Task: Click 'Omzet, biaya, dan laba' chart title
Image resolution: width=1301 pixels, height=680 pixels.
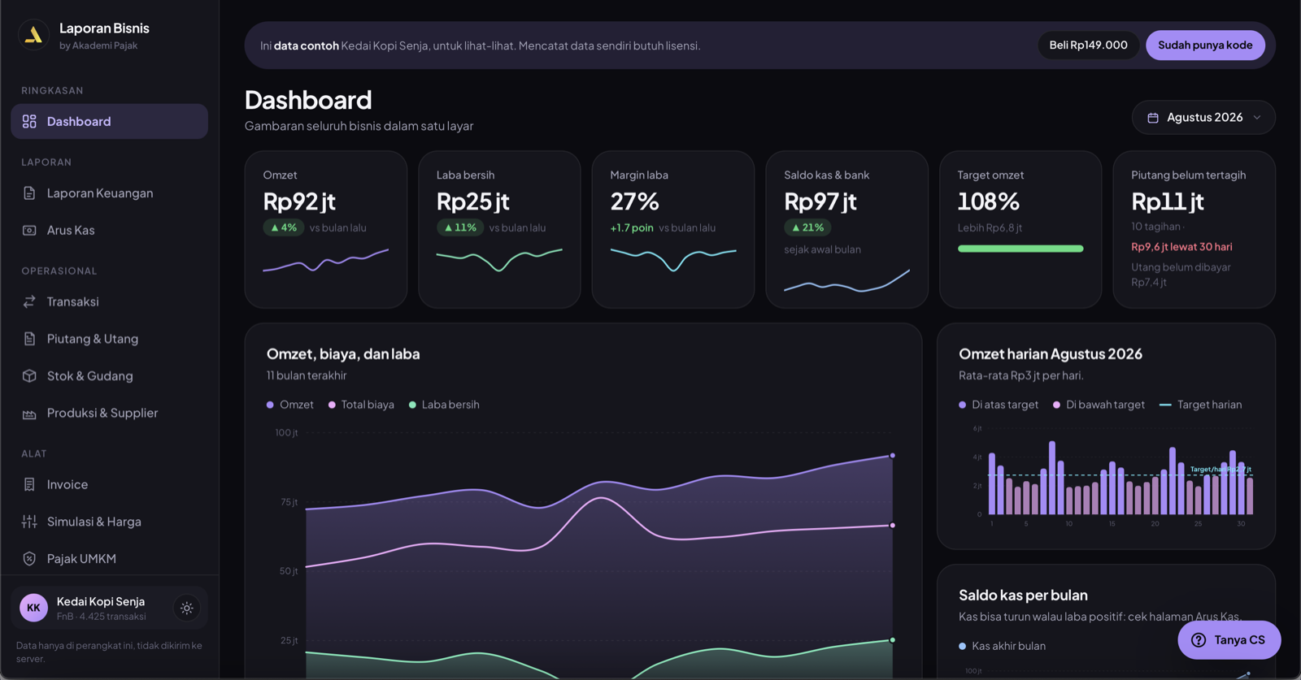Action: pos(343,354)
